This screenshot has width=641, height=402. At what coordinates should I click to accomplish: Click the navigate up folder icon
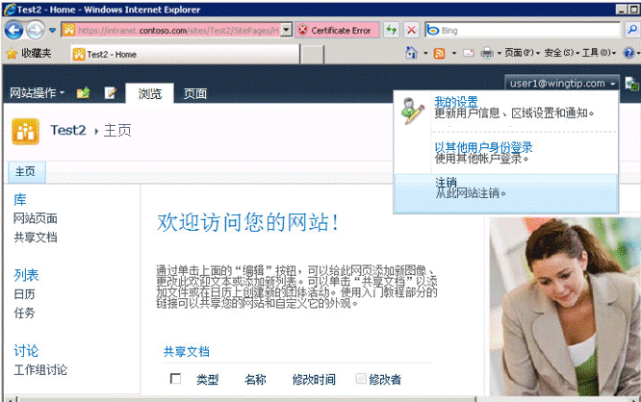click(83, 93)
